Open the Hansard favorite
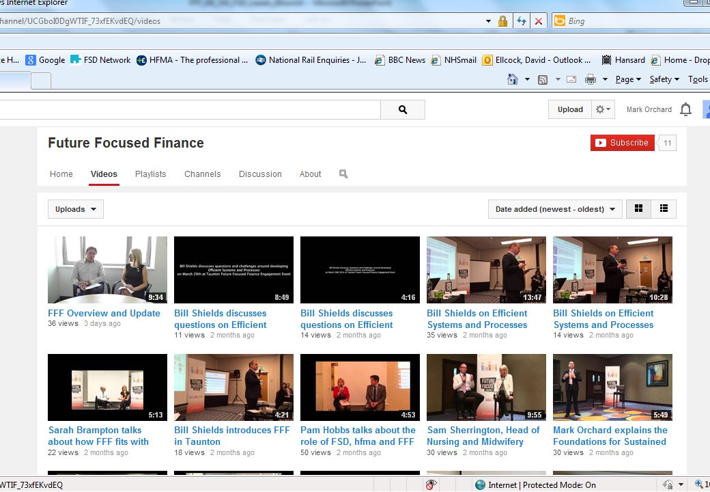 point(623,60)
